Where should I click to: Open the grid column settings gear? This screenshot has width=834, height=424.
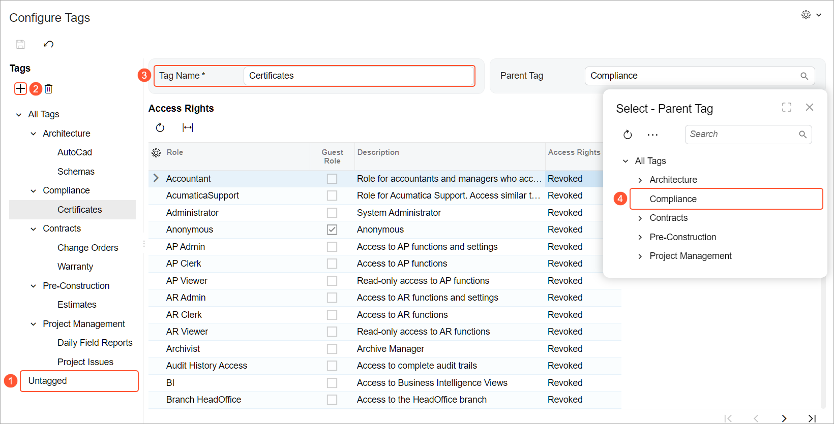click(156, 153)
